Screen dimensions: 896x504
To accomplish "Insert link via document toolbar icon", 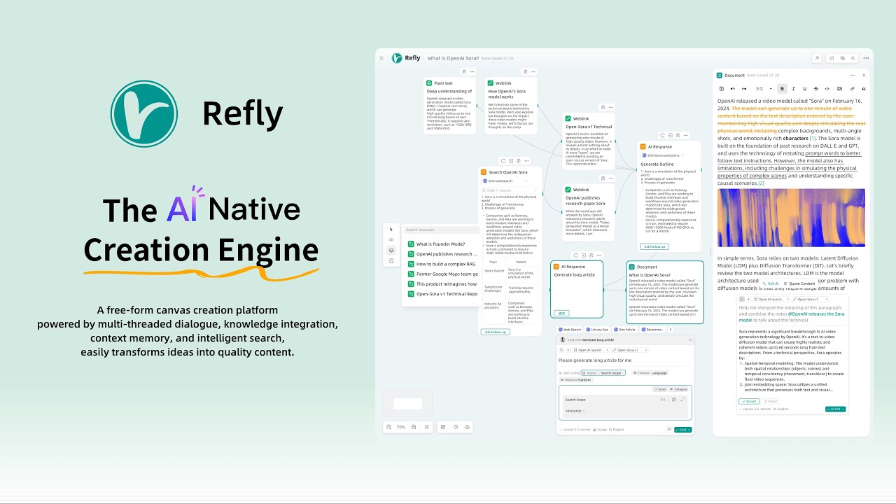I will [852, 89].
